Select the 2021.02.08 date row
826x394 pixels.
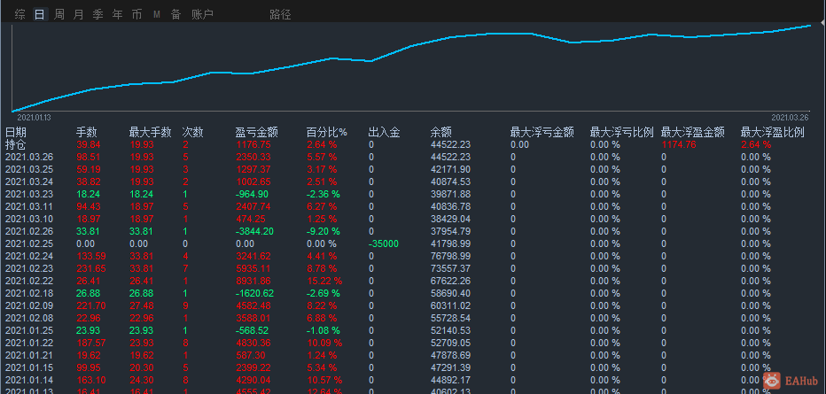click(413, 318)
